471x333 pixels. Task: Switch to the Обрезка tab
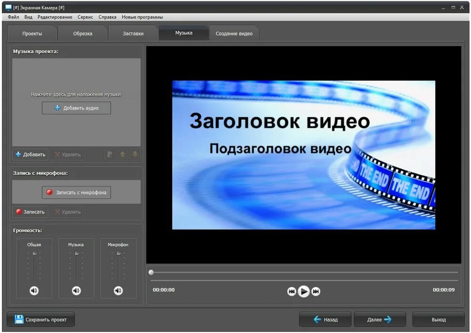click(82, 33)
